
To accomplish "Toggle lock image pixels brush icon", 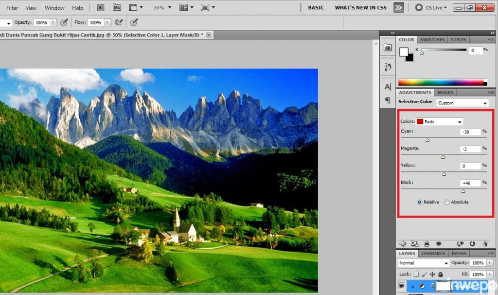I will (x=424, y=274).
